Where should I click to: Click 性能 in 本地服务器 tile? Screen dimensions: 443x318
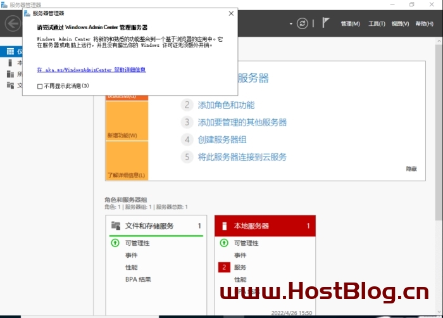point(240,279)
